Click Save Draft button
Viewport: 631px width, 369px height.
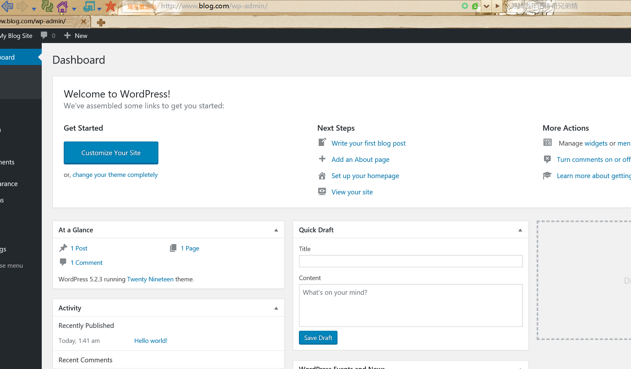pos(318,338)
